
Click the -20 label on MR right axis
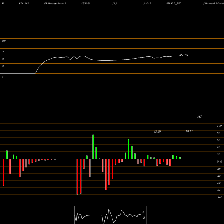(x=219, y=169)
